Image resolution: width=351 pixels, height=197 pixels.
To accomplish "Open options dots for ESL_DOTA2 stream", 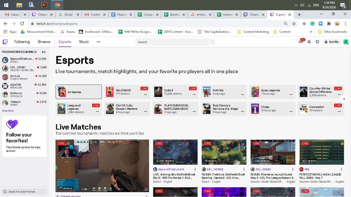I will click(244, 169).
